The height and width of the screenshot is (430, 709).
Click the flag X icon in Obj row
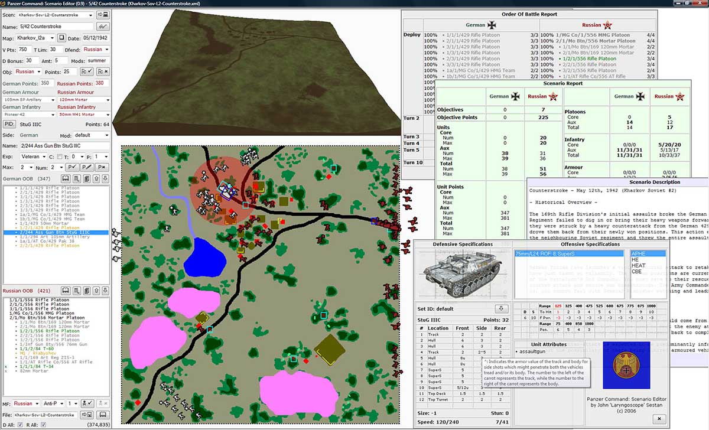pyautogui.click(x=102, y=71)
